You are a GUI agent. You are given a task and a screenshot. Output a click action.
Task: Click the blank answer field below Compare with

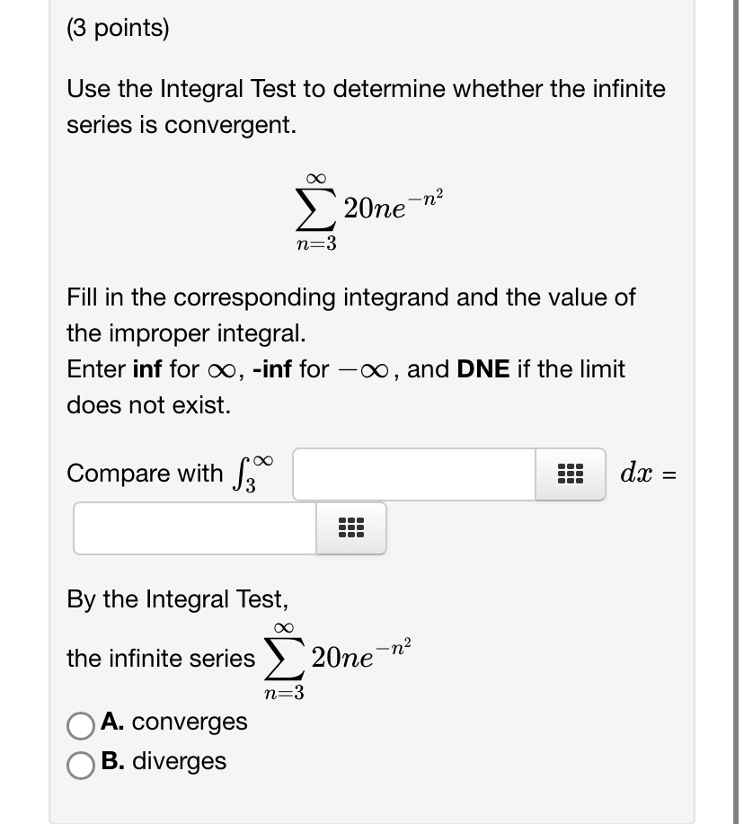[x=193, y=528]
